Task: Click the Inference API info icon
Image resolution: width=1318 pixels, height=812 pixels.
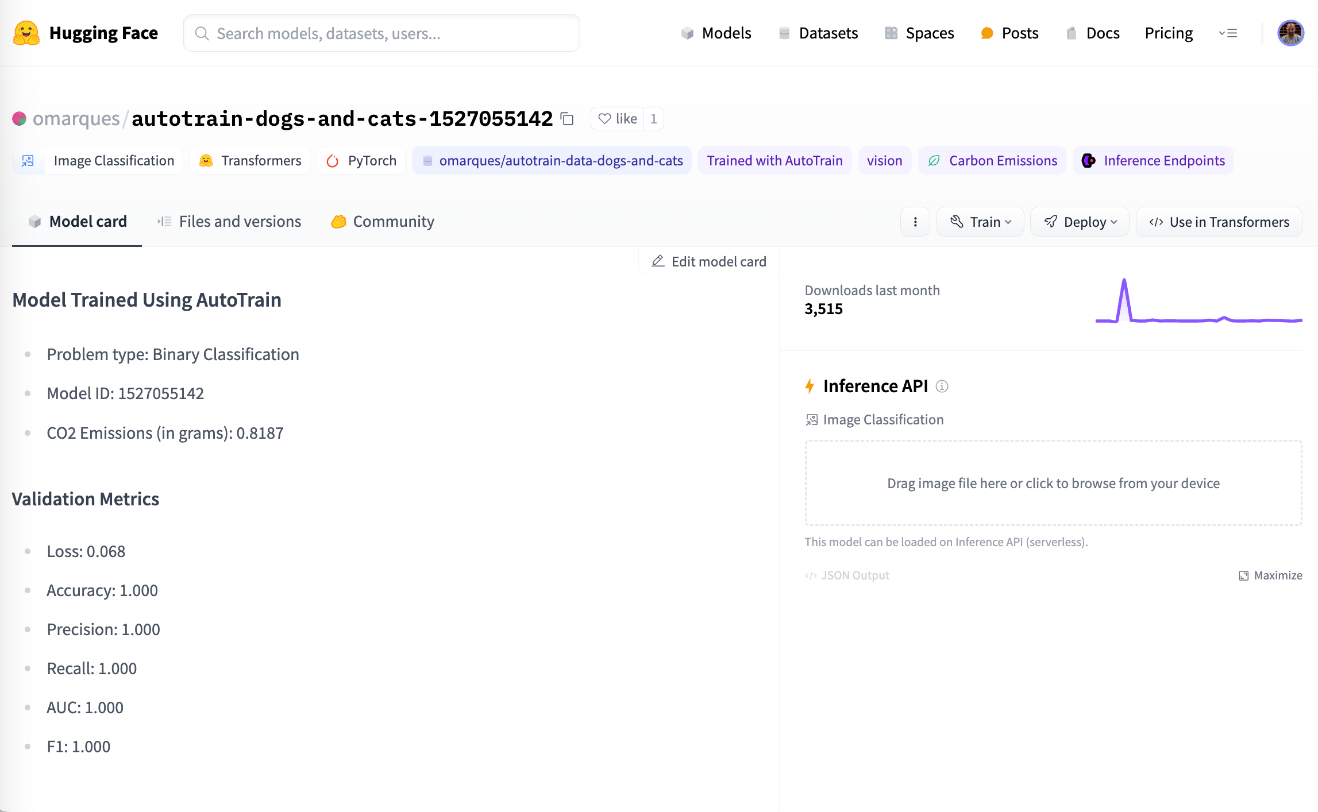Action: point(942,386)
